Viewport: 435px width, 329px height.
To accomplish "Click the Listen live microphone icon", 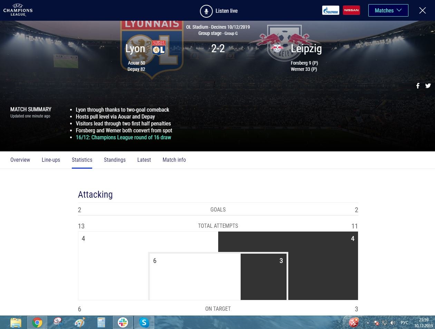I will point(206,11).
